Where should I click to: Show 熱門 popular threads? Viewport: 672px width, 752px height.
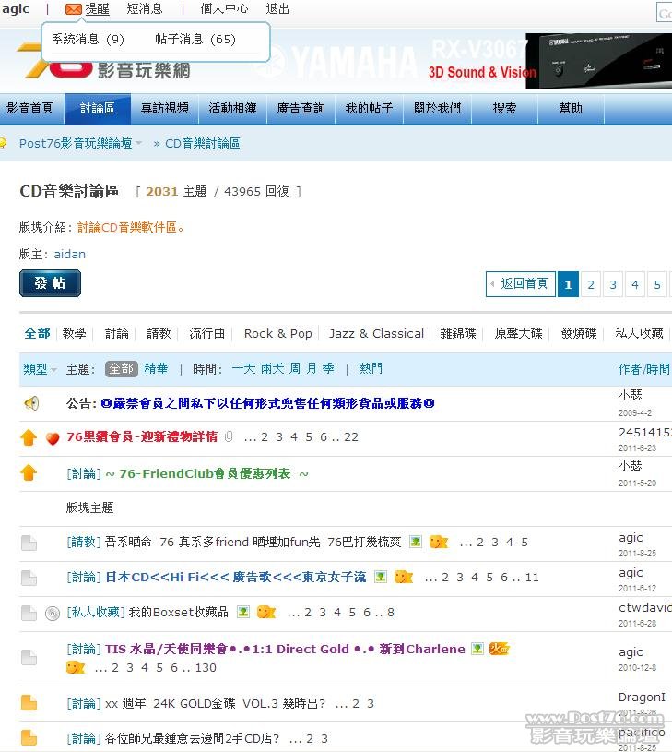(371, 368)
